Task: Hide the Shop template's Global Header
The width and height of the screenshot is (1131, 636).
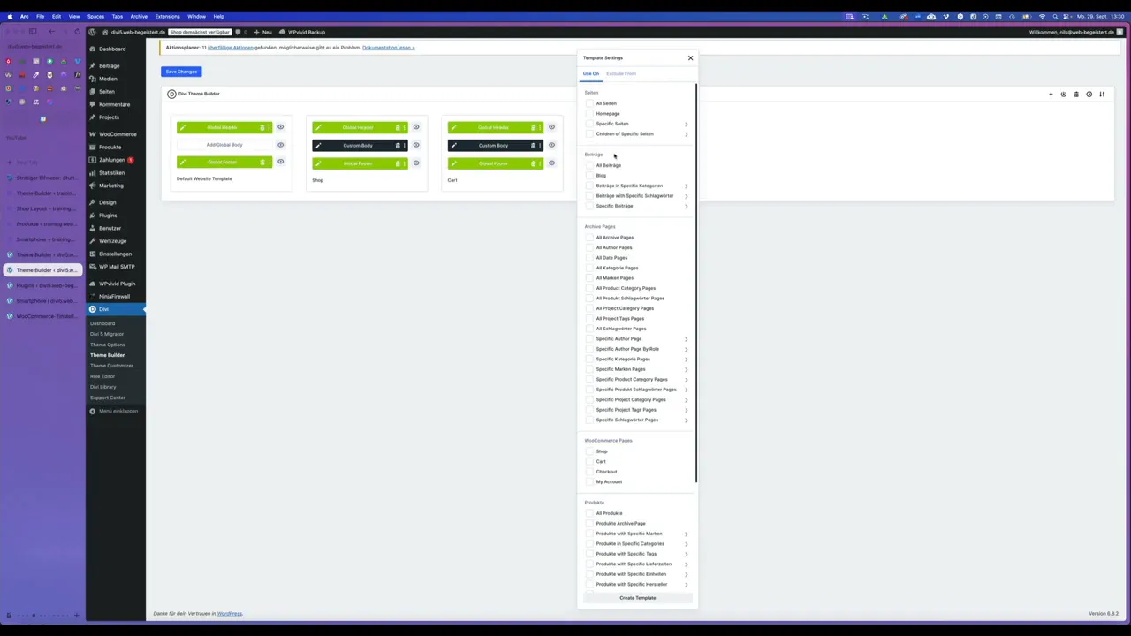Action: click(x=416, y=127)
